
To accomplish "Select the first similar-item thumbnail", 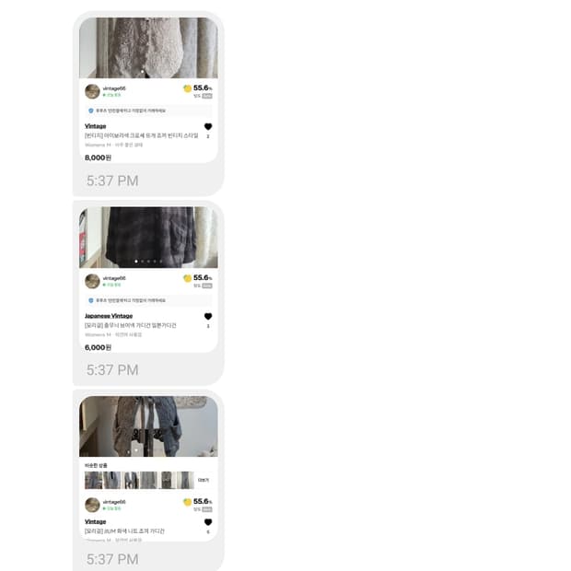I will (x=94, y=480).
